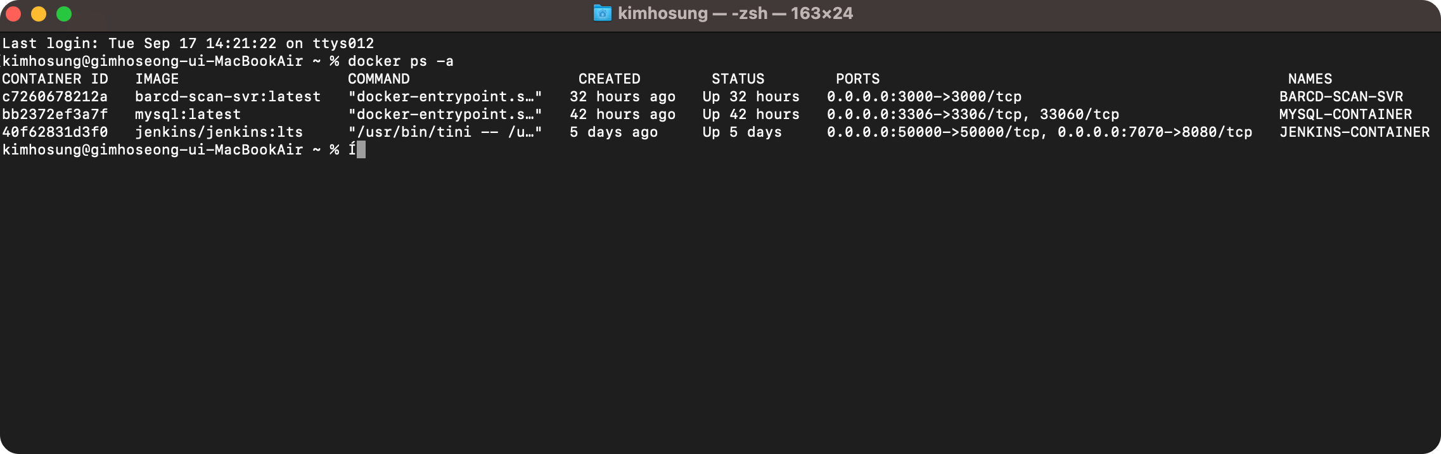The height and width of the screenshot is (454, 1441).
Task: Click the '32 hours ago' created value
Action: point(623,97)
